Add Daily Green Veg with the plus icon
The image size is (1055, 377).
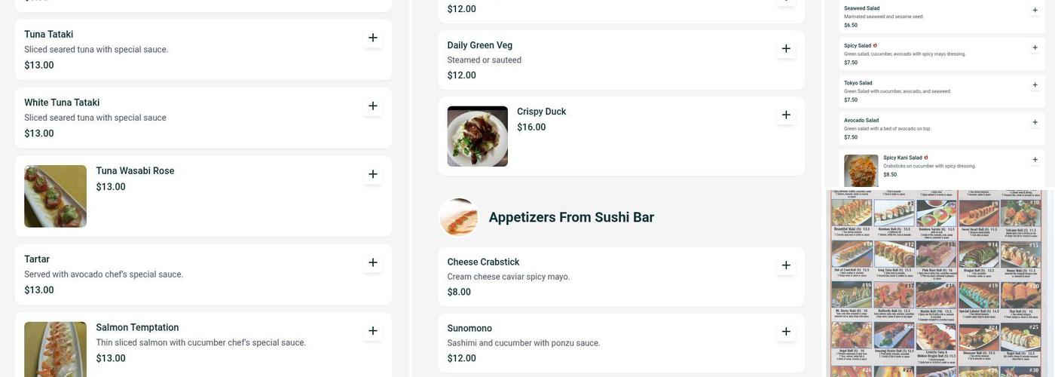(786, 48)
